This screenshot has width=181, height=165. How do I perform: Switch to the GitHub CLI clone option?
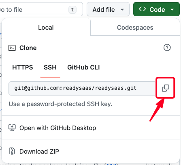[x=83, y=67]
